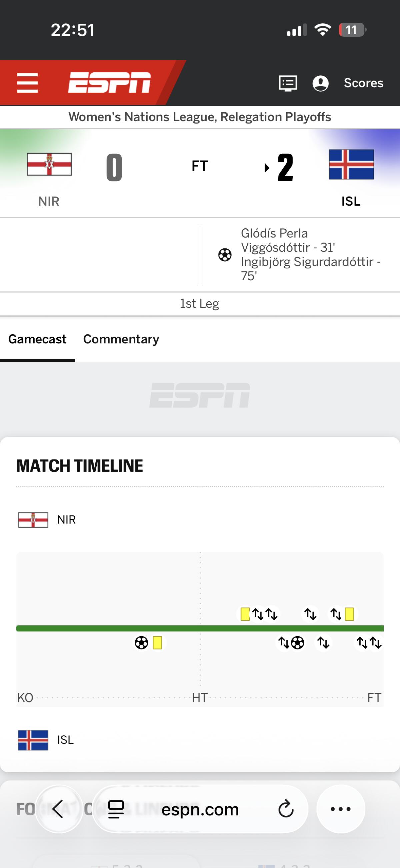This screenshot has height=868, width=400.
Task: Reload the espn.com page
Action: click(286, 809)
